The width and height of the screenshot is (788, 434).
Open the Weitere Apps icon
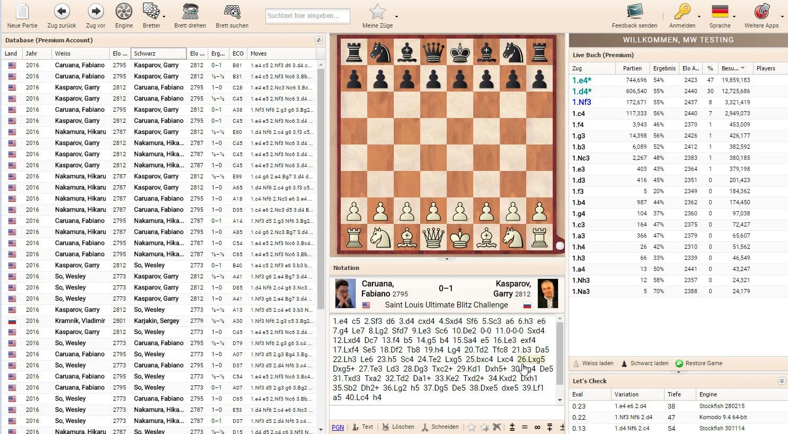pos(762,11)
